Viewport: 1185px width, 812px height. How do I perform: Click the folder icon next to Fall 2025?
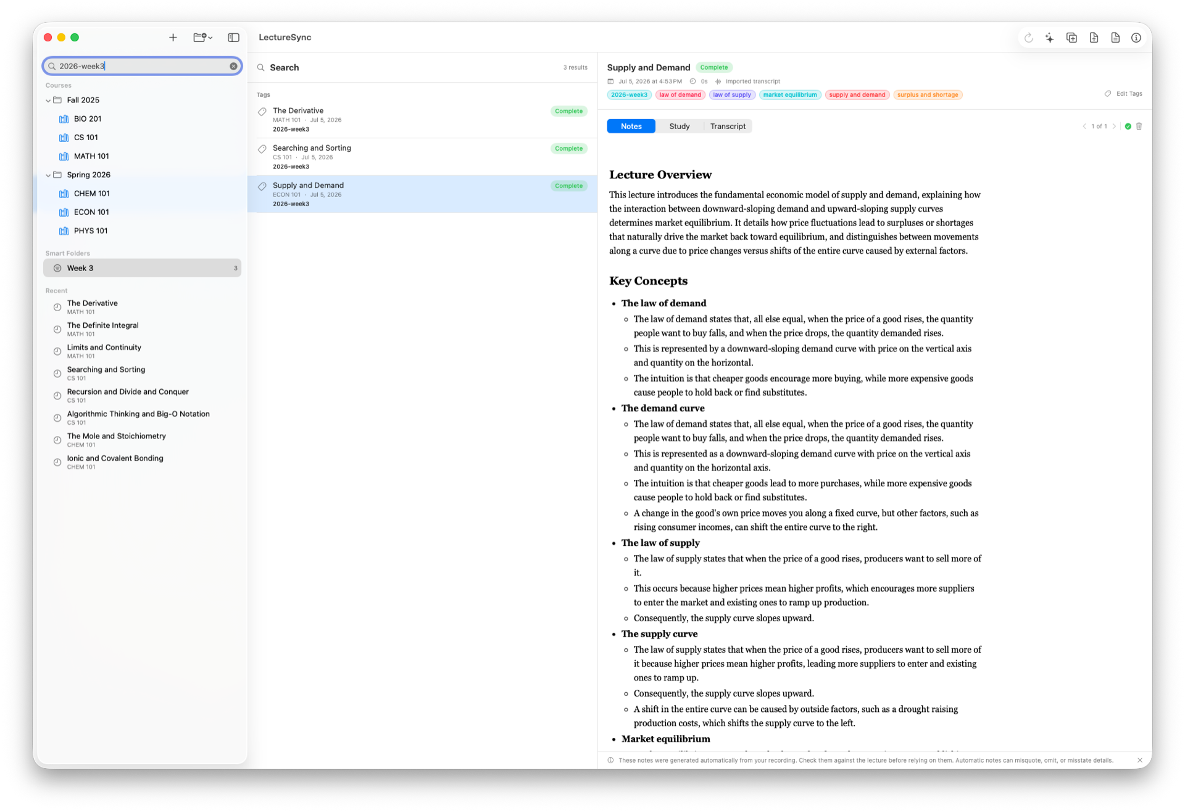57,100
